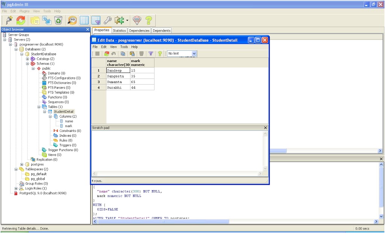The height and width of the screenshot is (233, 385).
Task: Select the Views (0) tree item
Action: point(55,155)
